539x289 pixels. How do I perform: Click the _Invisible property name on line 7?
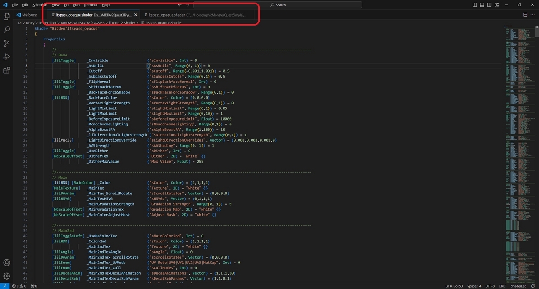[x=97, y=60]
